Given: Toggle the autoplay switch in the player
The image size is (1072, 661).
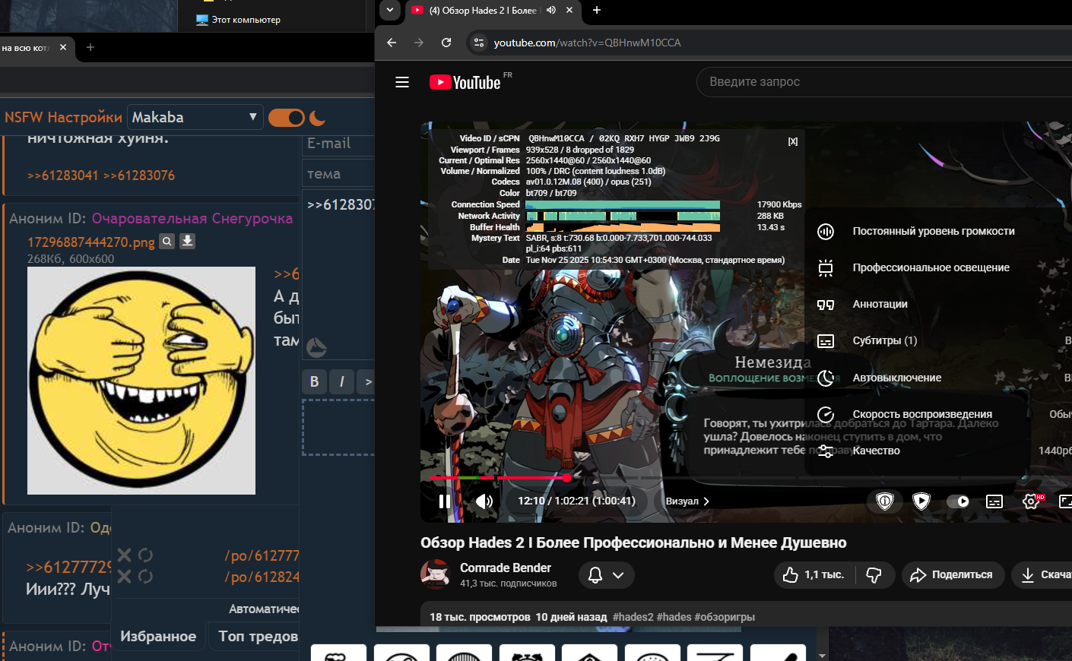Looking at the screenshot, I should 958,501.
